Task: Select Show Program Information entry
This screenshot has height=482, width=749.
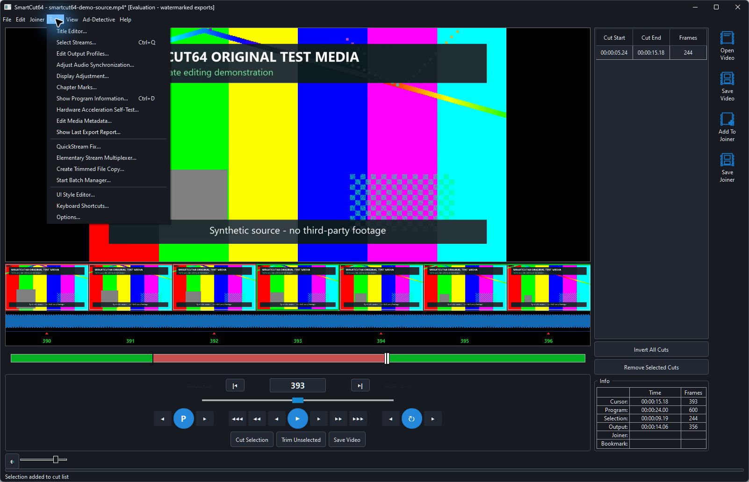Action: point(108,99)
